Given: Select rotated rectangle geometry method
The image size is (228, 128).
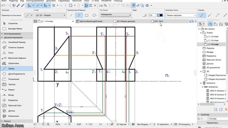Looking at the screenshot, I should (94, 15).
